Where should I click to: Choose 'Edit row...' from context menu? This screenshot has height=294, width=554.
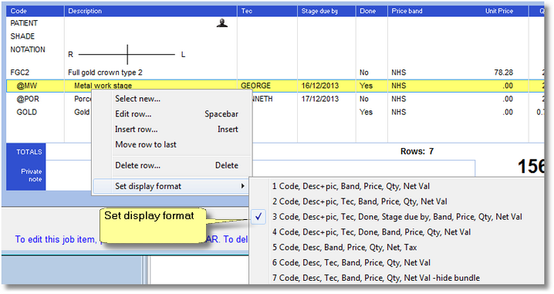(x=133, y=113)
